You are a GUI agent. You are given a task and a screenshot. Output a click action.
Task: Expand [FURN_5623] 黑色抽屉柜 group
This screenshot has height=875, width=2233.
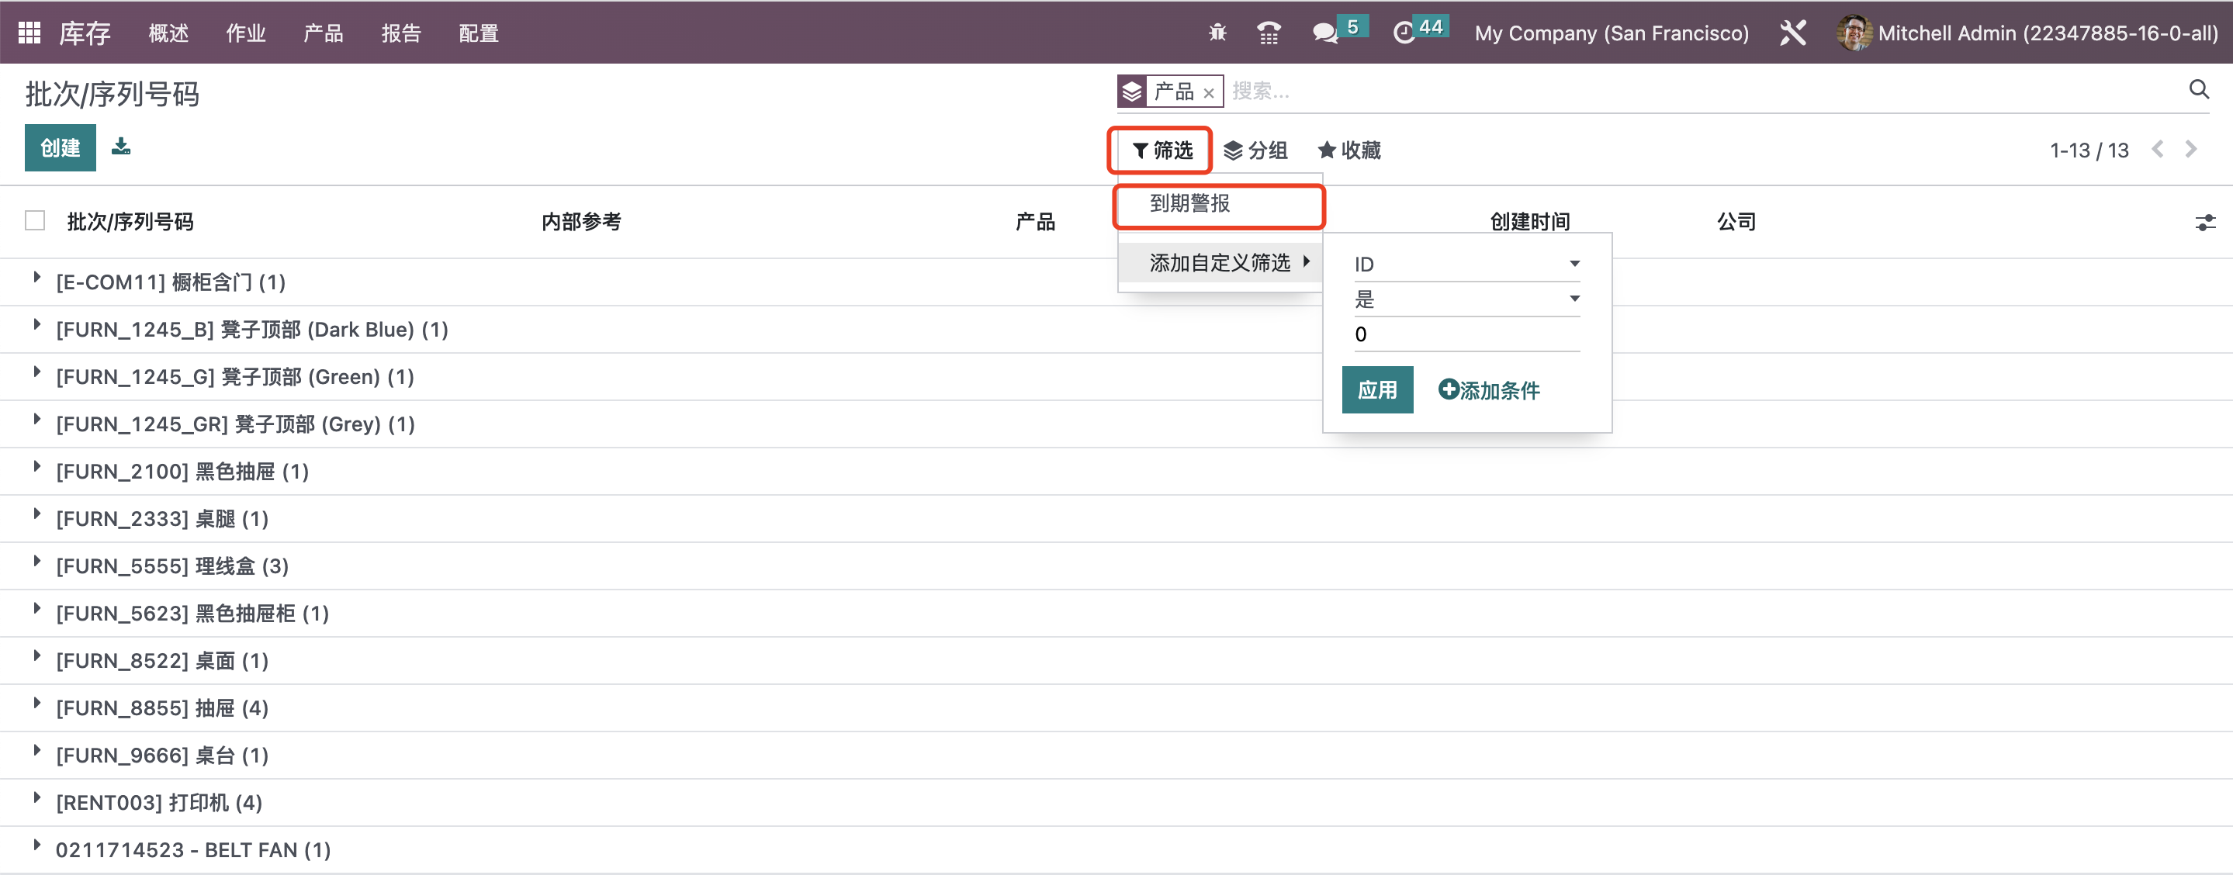[36, 609]
